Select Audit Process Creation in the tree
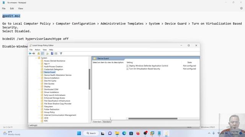The image size is (245, 137). (54, 67)
